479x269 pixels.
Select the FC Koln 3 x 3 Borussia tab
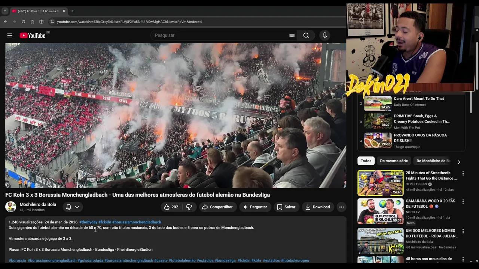pos(38,11)
